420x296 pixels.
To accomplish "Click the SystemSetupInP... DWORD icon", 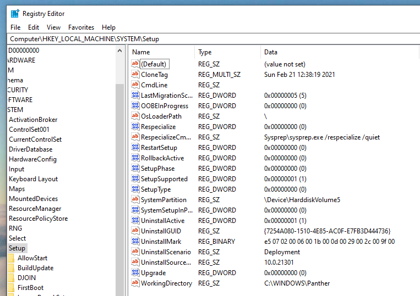I will tap(135, 209).
